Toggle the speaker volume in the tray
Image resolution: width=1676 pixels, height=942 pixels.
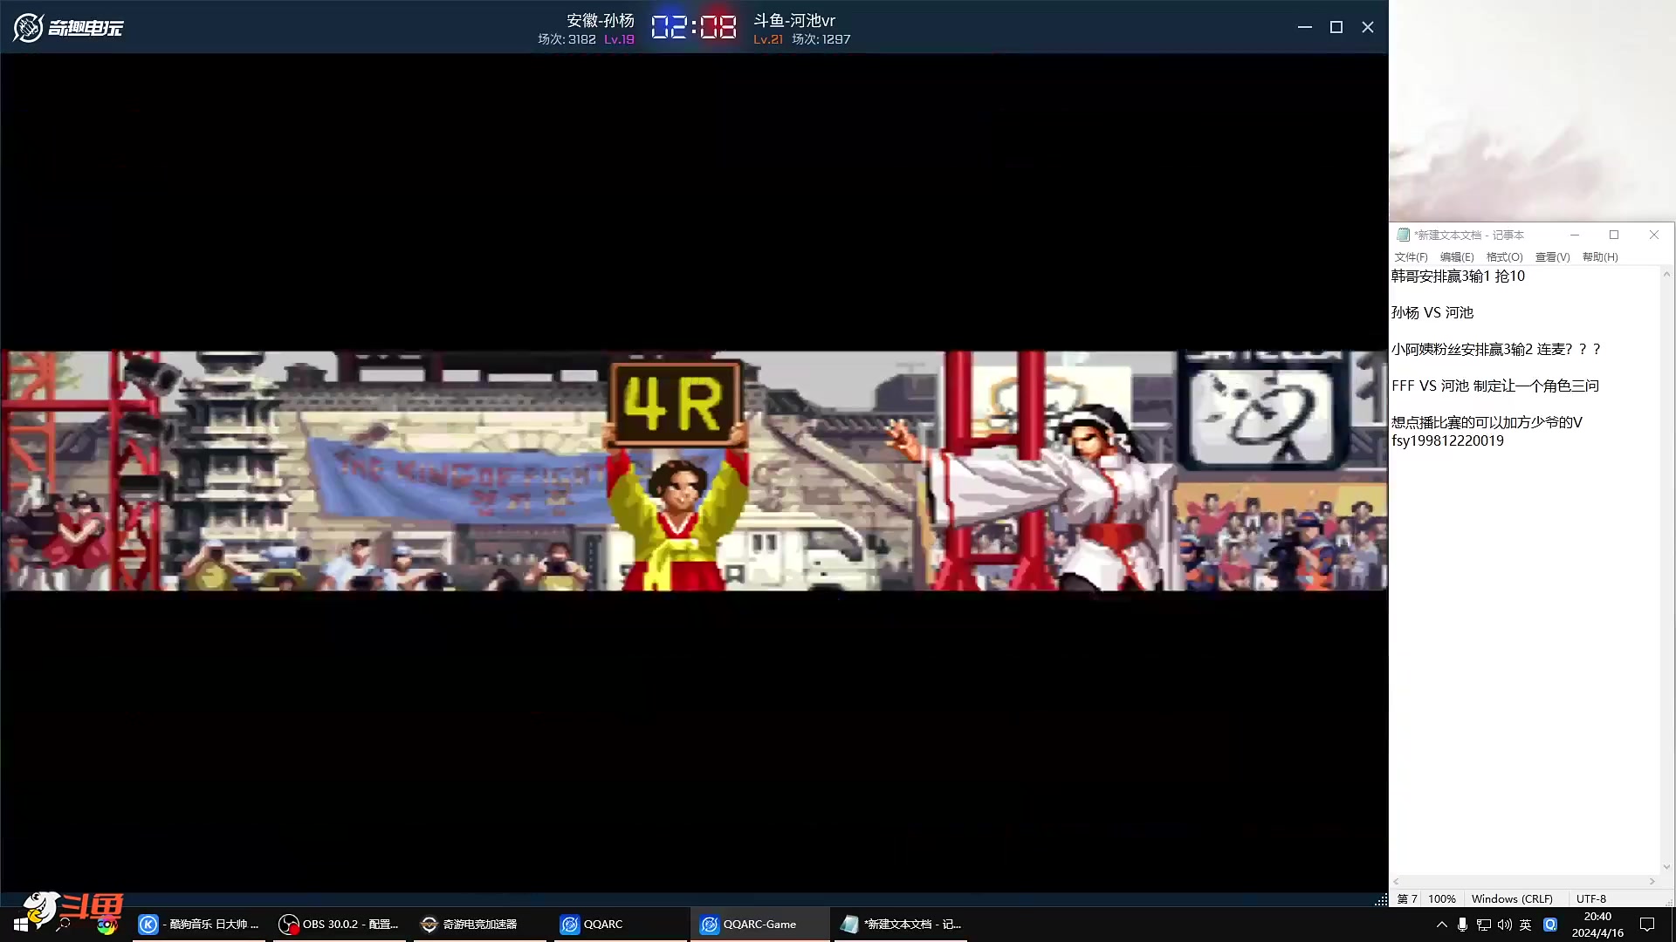1504,924
